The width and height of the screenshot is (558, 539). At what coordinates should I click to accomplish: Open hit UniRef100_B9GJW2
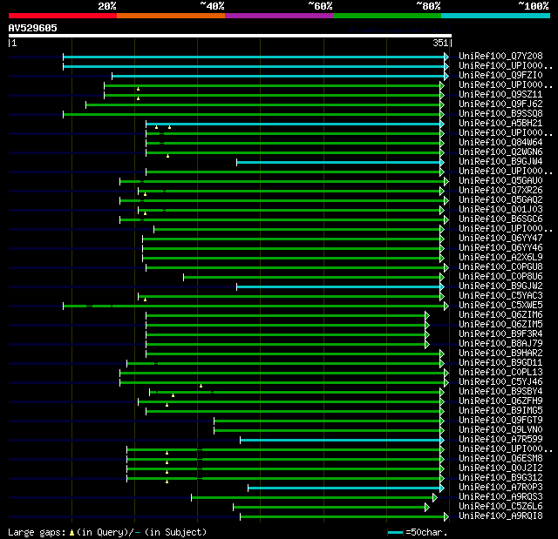click(500, 286)
